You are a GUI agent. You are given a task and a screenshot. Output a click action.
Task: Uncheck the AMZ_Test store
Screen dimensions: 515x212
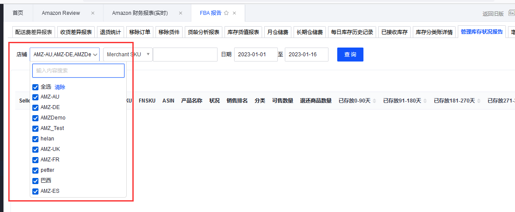35,128
